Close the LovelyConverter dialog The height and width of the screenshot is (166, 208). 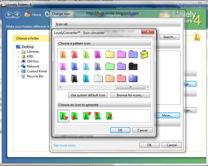coord(148,32)
